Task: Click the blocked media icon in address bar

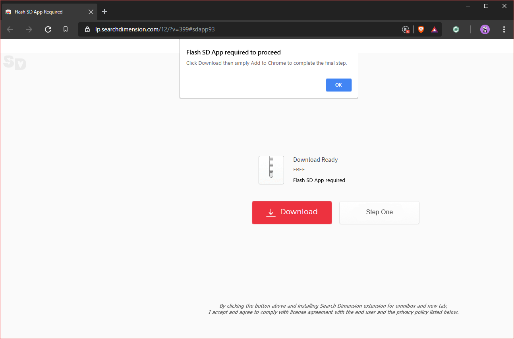Action: click(x=406, y=29)
